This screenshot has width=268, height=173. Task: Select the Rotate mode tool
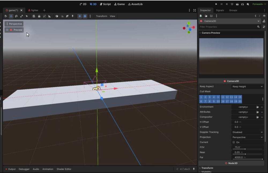(x=16, y=16)
